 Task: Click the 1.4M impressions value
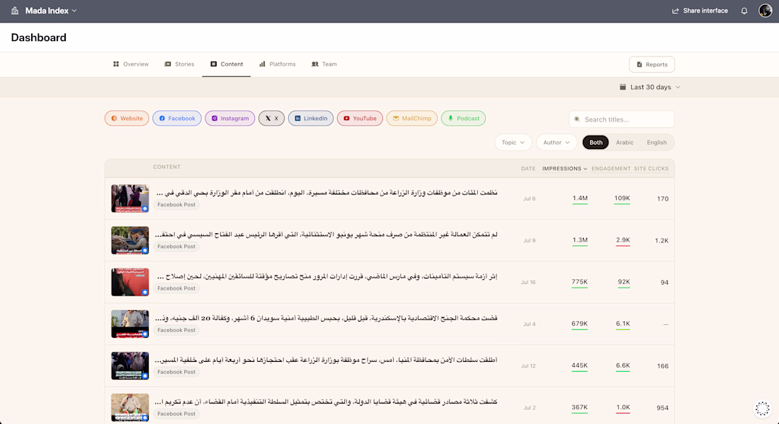(580, 199)
